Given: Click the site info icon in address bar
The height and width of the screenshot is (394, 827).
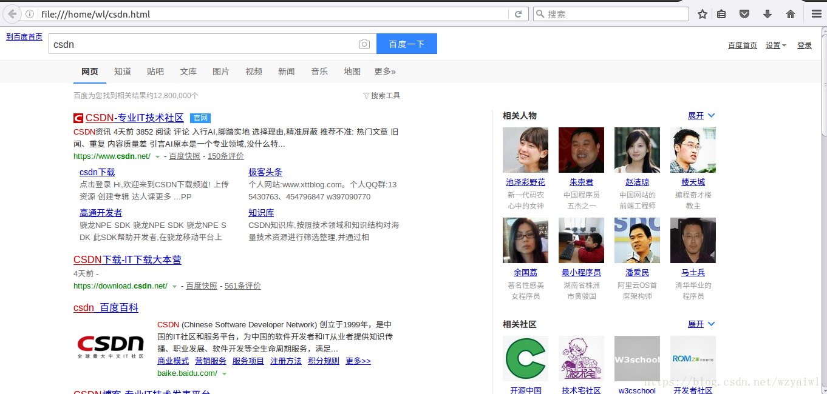Looking at the screenshot, I should 30,14.
